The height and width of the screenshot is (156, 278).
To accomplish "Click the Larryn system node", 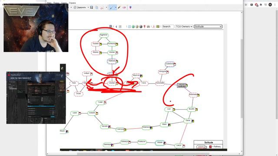I will (x=179, y=146).
